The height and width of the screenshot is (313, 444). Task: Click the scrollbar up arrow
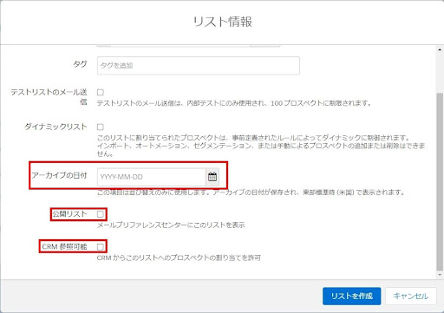click(x=440, y=49)
